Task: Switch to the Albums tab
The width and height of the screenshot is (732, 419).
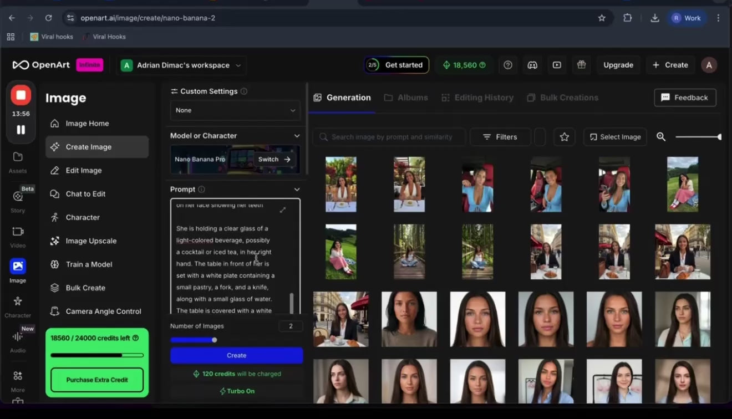Action: (x=406, y=98)
